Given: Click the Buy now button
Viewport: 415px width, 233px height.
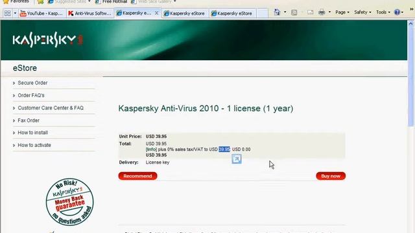Looking at the screenshot, I should point(331,176).
